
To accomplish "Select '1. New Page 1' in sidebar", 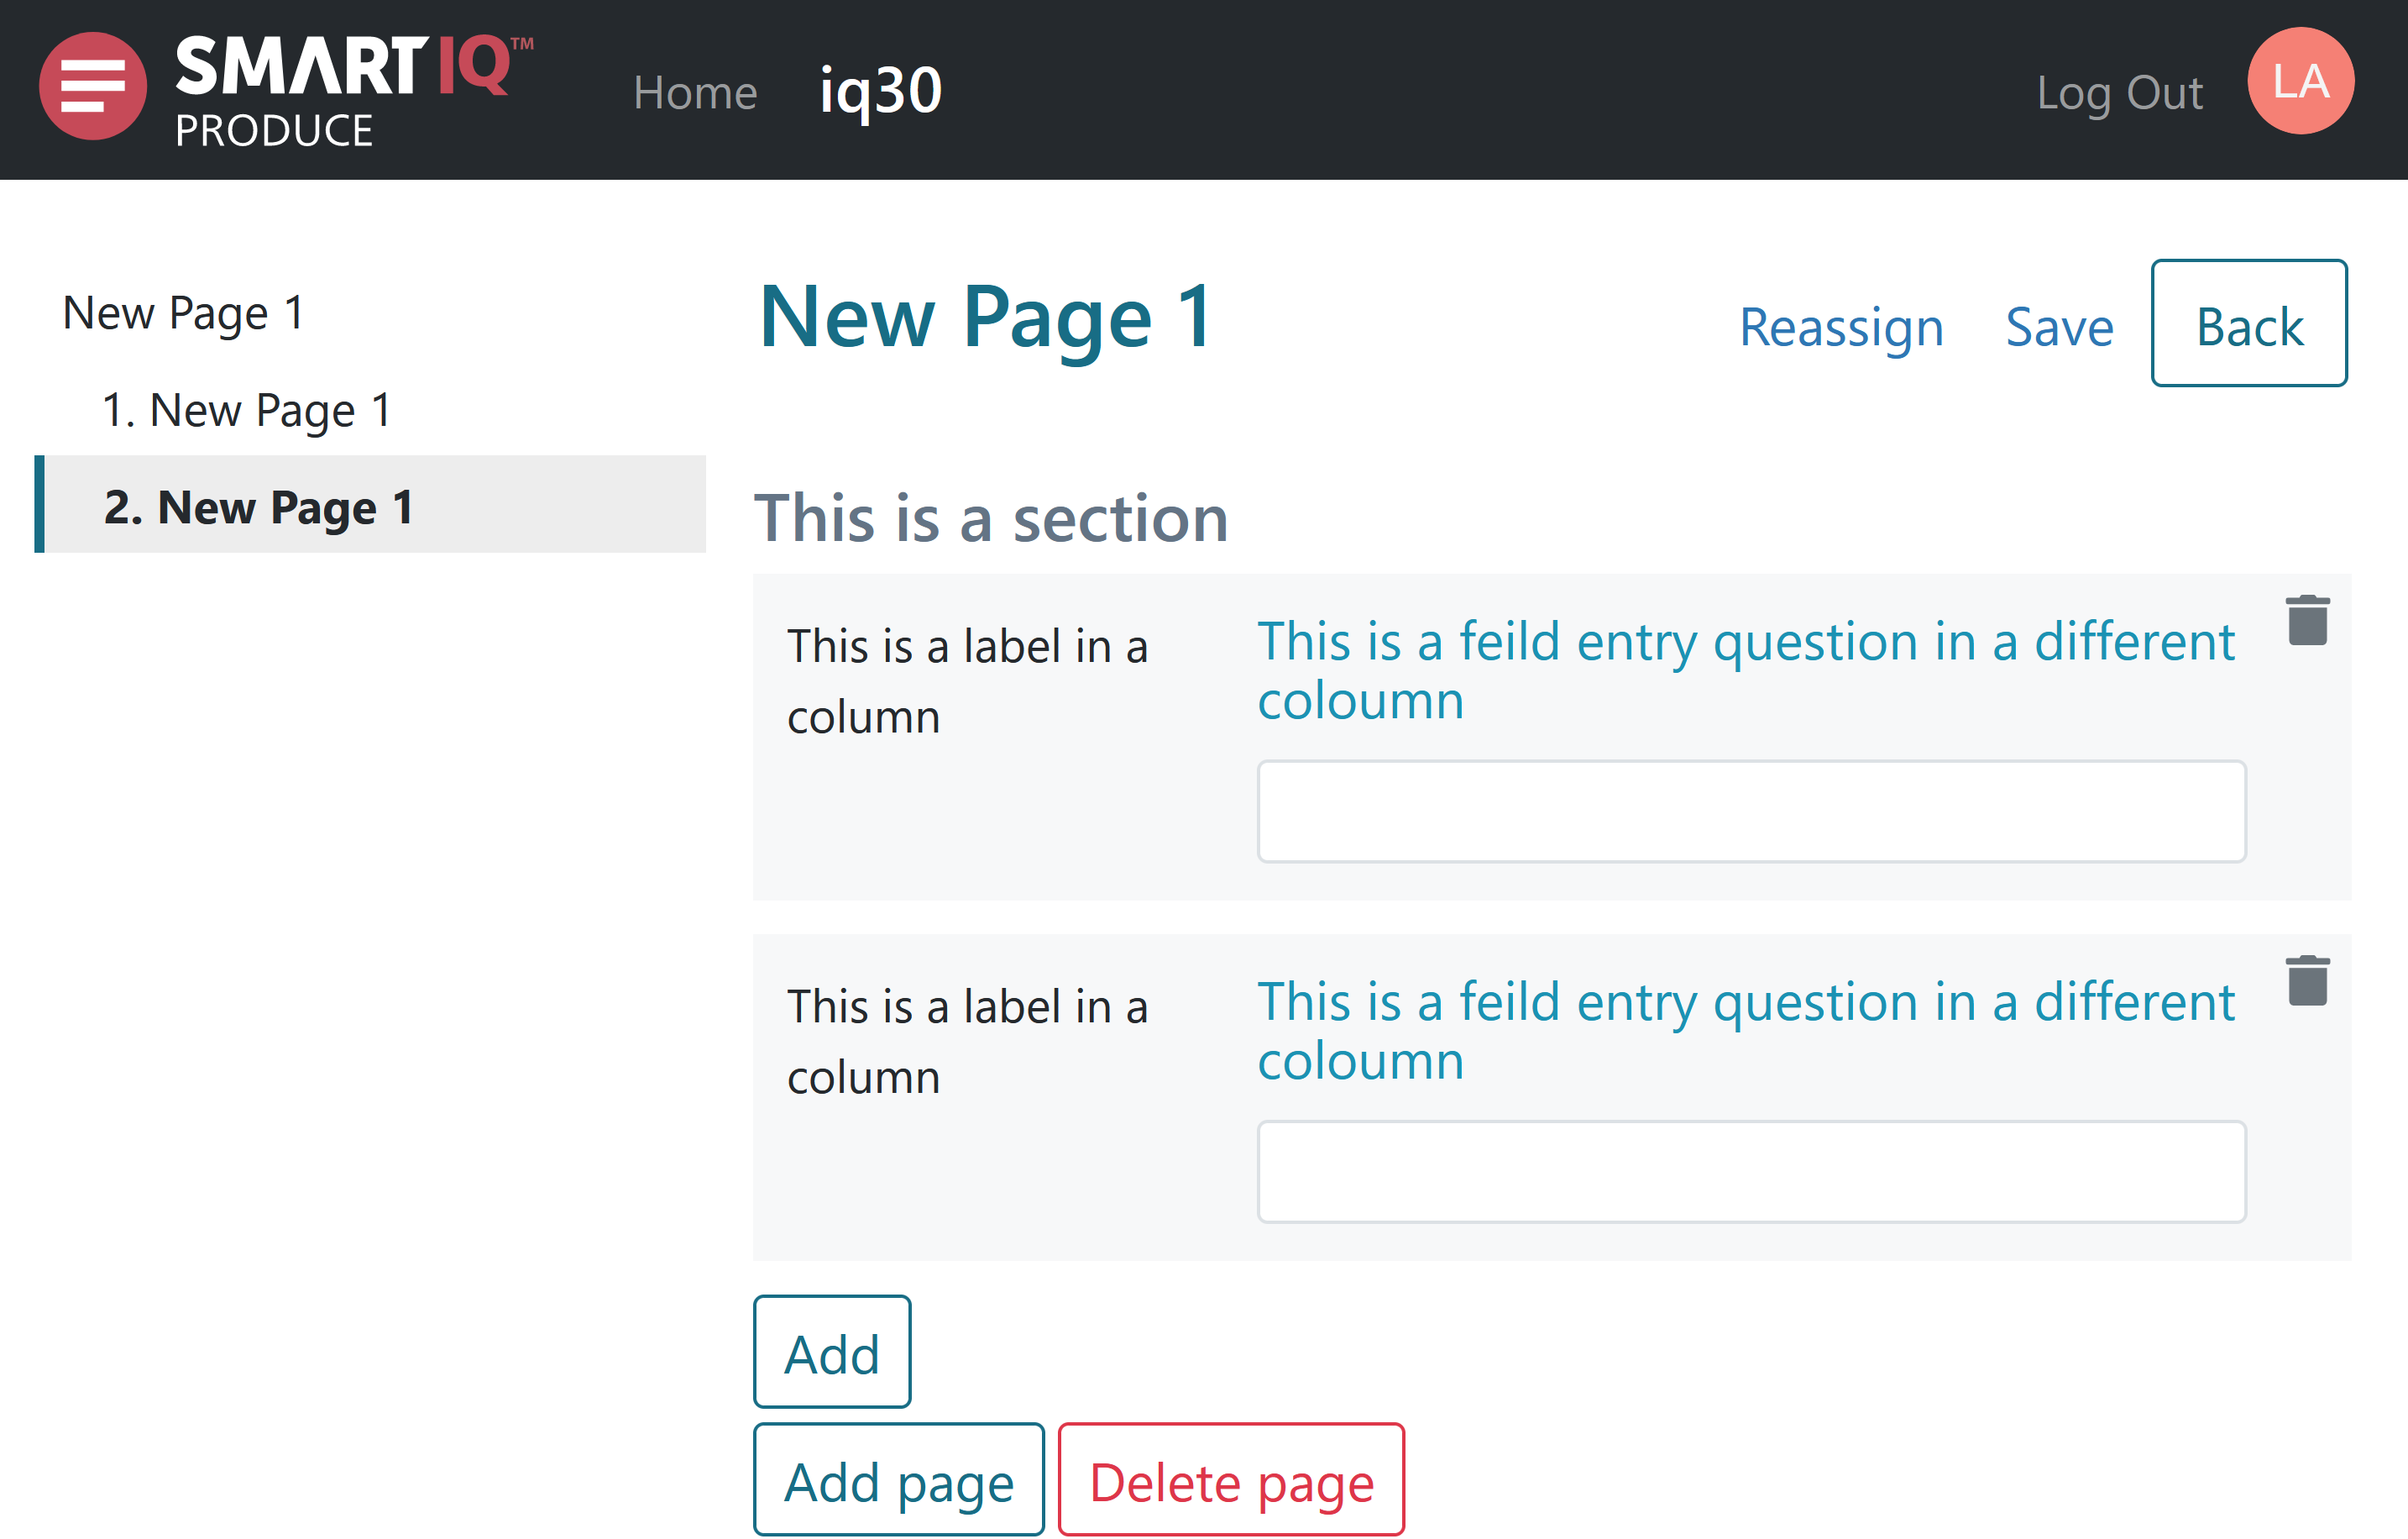I will pyautogui.click(x=247, y=410).
